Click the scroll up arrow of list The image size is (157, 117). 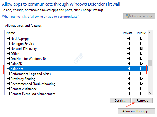click(150, 32)
